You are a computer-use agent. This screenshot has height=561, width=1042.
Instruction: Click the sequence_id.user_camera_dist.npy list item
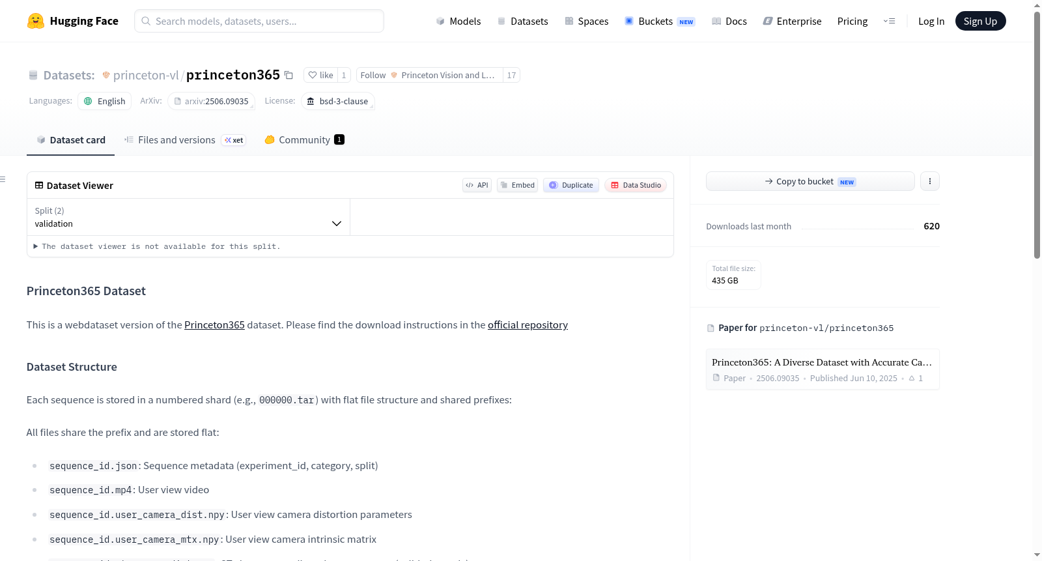[231, 514]
